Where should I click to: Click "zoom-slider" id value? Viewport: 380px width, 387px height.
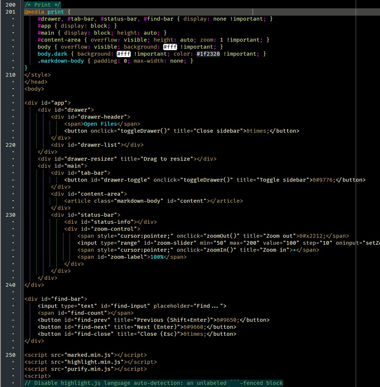175,243
